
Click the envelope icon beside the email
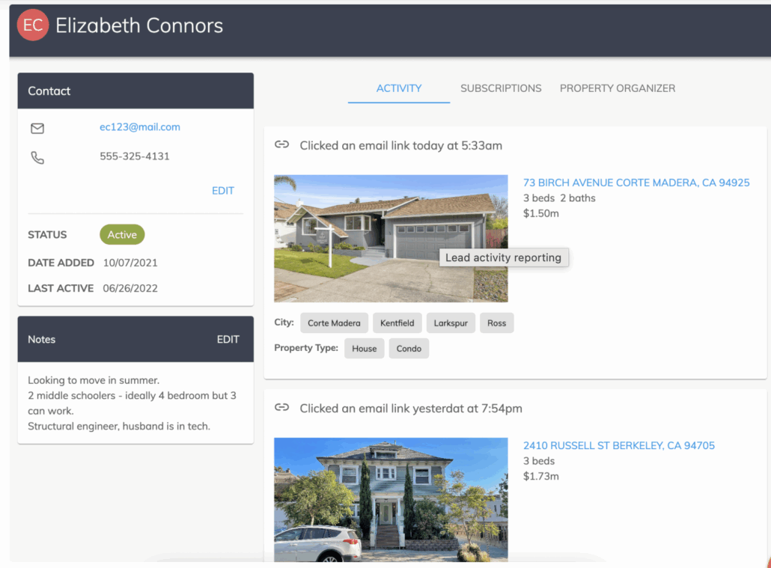pyautogui.click(x=37, y=127)
